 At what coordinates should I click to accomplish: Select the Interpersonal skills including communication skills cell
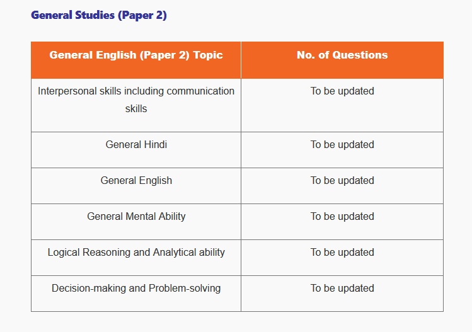pos(136,100)
